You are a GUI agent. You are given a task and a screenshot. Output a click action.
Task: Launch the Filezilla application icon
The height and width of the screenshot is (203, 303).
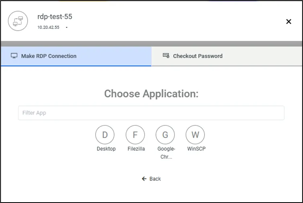pos(135,135)
